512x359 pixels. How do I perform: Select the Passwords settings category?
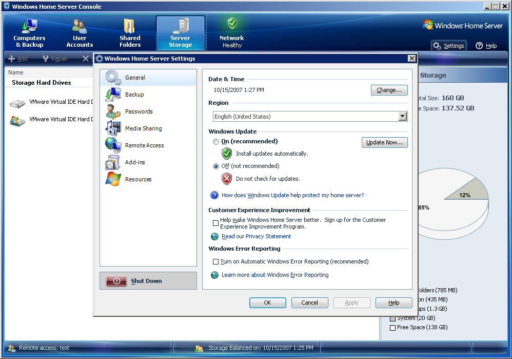point(148,111)
